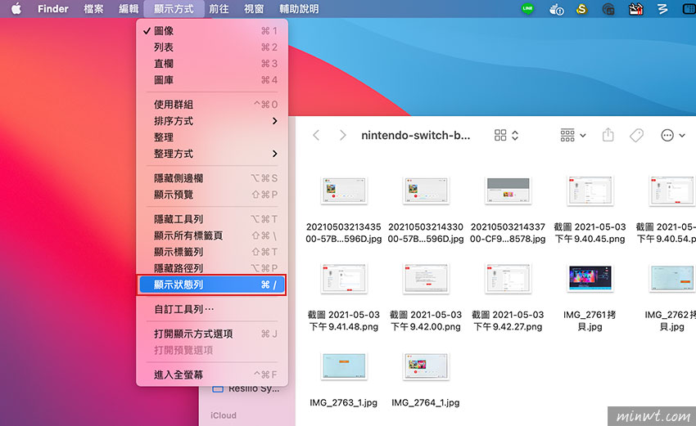Open the 前往 menu
Screen dimensions: 696x426
[x=219, y=9]
